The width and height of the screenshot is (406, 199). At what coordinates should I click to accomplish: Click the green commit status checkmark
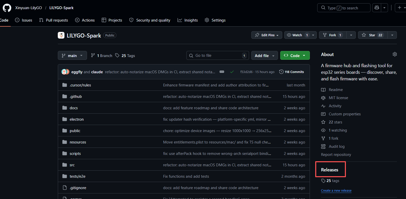coord(232,72)
